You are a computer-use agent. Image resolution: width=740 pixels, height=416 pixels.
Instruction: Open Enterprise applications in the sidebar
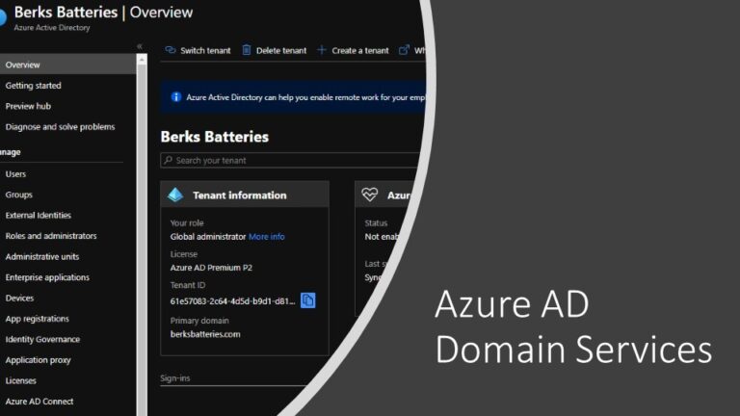point(47,277)
